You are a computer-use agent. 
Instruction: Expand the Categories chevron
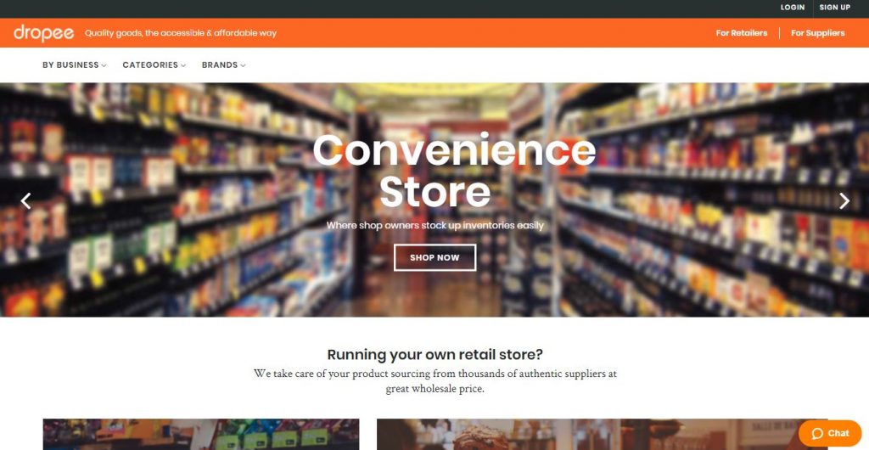pos(183,65)
